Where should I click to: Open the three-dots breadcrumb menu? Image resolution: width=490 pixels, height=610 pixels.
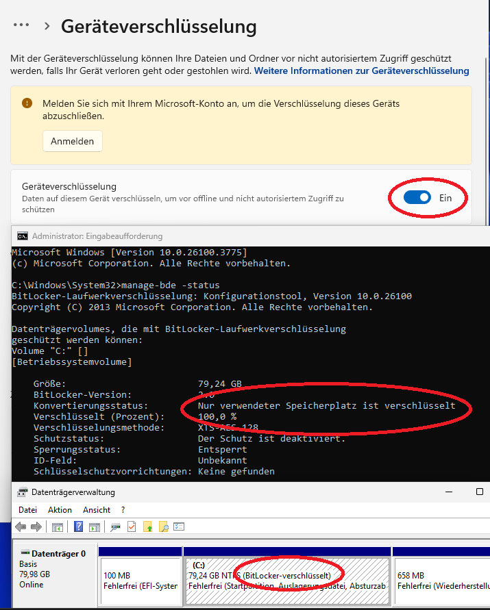click(21, 25)
